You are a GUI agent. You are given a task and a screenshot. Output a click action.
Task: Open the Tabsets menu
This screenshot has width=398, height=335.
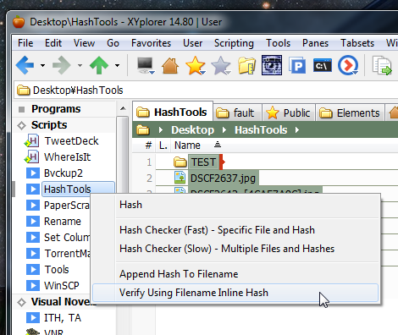pyautogui.click(x=357, y=43)
